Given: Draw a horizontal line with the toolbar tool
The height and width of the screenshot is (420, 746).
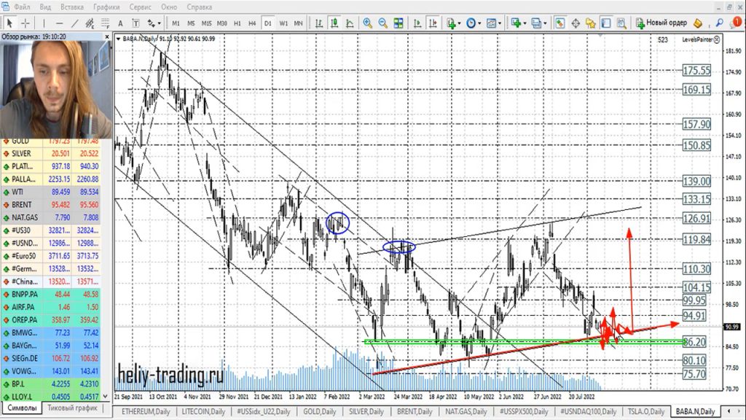Looking at the screenshot, I should pos(60,23).
